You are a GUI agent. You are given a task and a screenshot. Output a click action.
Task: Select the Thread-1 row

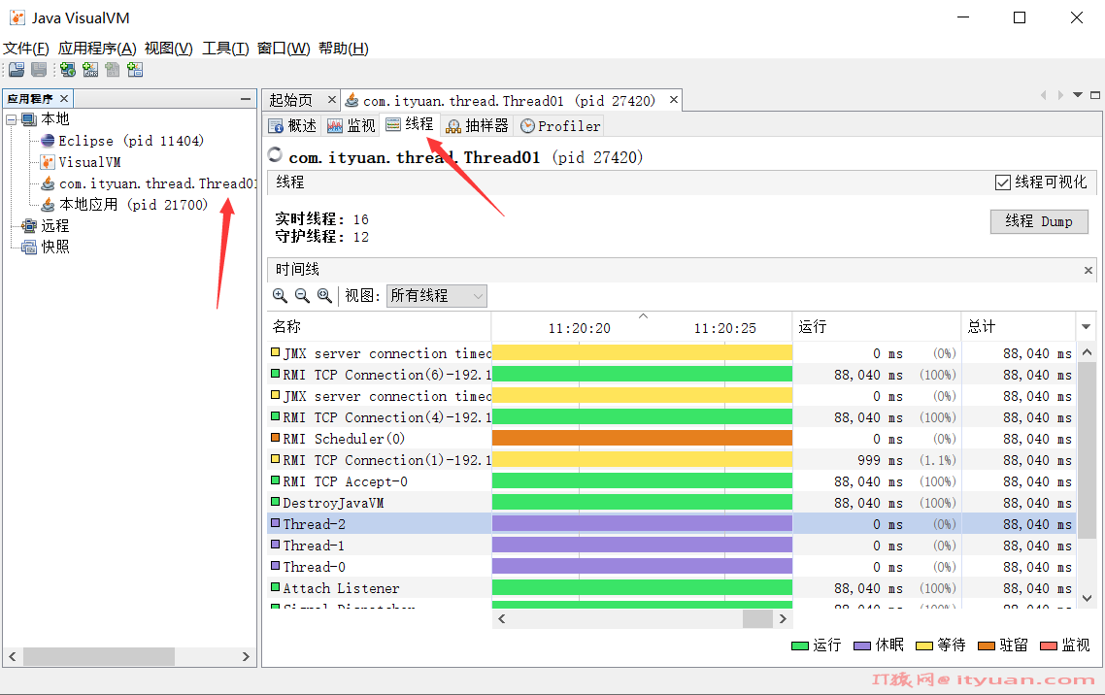click(672, 545)
